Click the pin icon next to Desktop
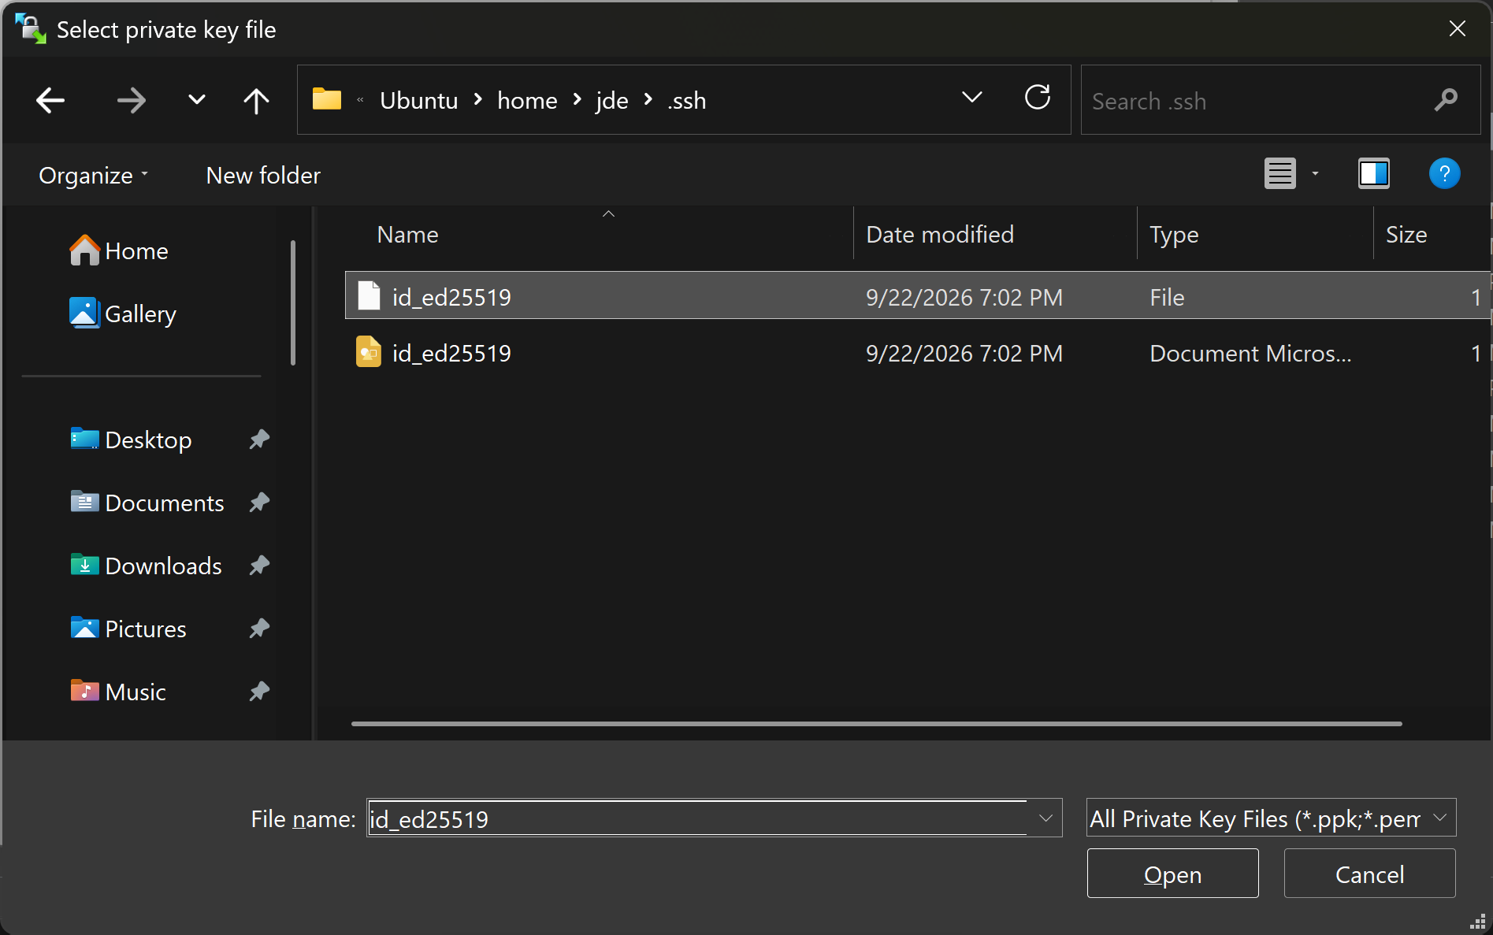 pos(259,439)
